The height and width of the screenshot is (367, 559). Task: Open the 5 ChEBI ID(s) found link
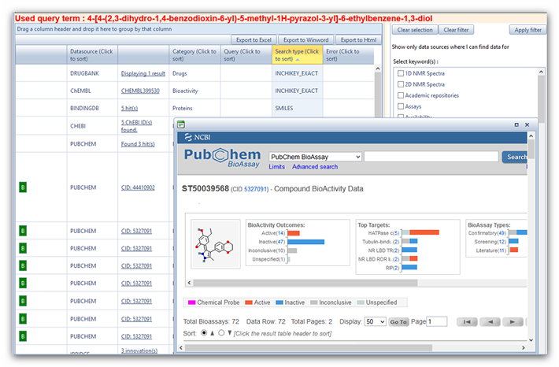coord(136,126)
